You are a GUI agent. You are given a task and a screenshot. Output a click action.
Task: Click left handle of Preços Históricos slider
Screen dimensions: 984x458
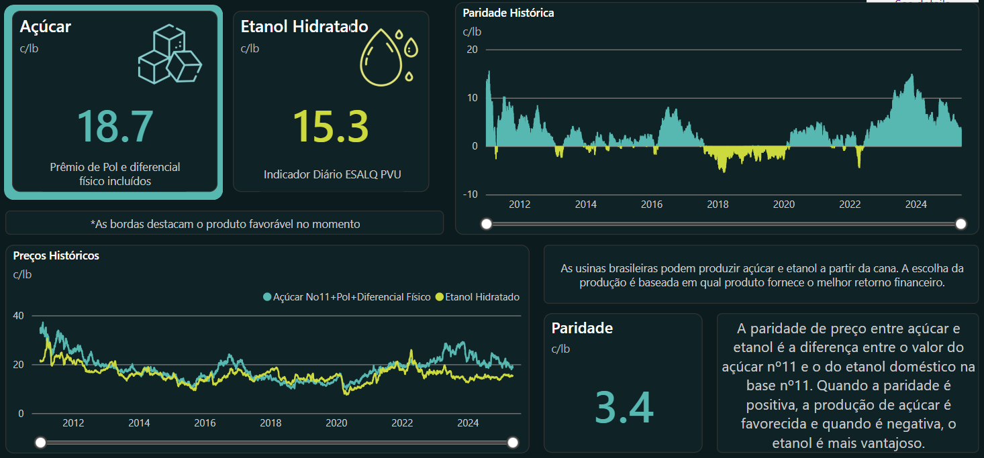(41, 442)
